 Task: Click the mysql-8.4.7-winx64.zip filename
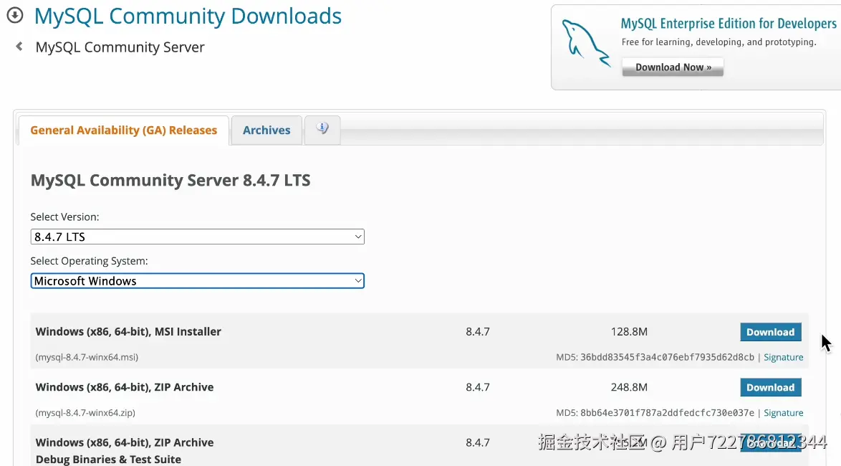85,413
